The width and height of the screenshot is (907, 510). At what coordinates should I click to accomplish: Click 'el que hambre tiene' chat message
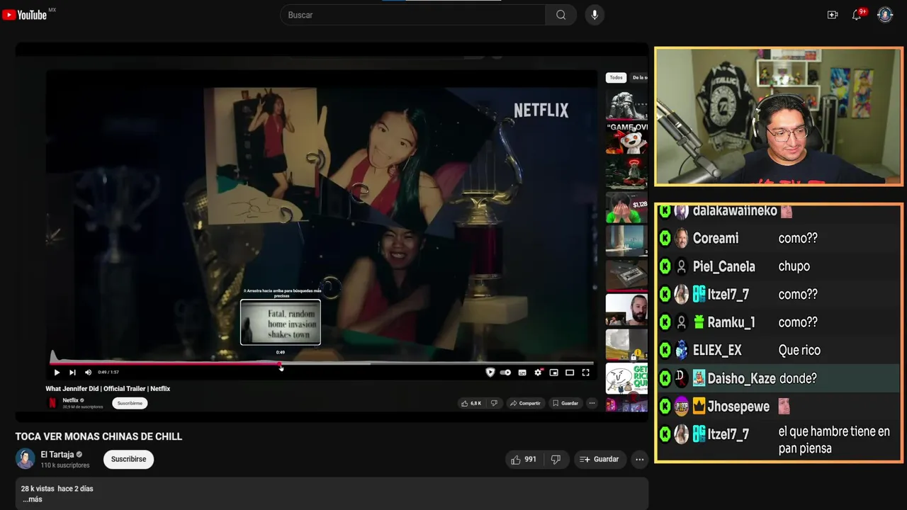pyautogui.click(x=834, y=440)
